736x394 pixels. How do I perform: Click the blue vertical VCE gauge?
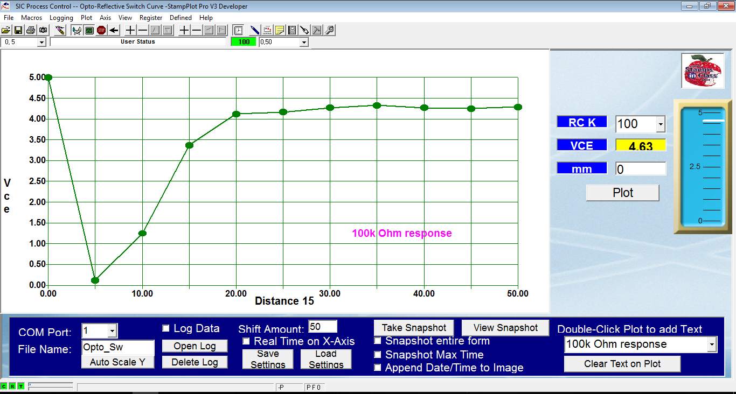[703, 166]
